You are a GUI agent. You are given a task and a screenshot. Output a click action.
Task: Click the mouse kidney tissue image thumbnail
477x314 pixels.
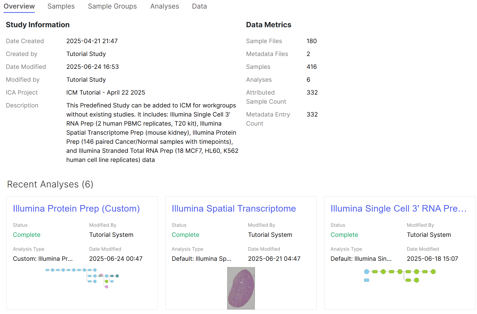[241, 288]
